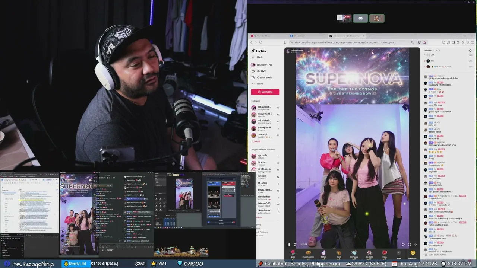Expand More gifts in the gift bar
Image resolution: width=477 pixels, height=268 pixels.
(x=399, y=254)
